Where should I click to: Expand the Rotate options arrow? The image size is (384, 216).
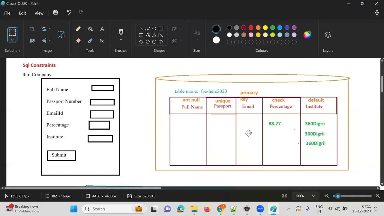point(50,29)
